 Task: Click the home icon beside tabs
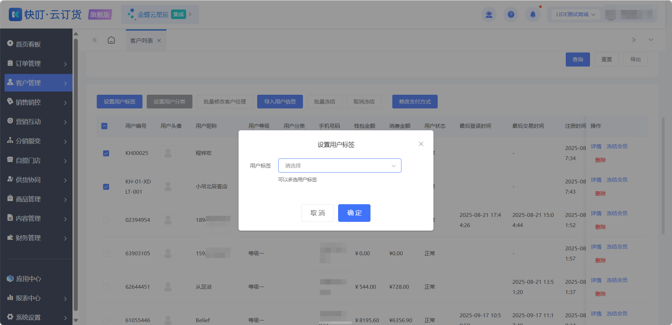111,40
